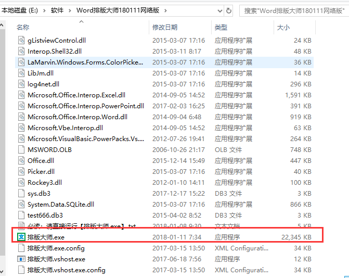
Task: Click the Office.dll file icon
Action: click(21, 160)
